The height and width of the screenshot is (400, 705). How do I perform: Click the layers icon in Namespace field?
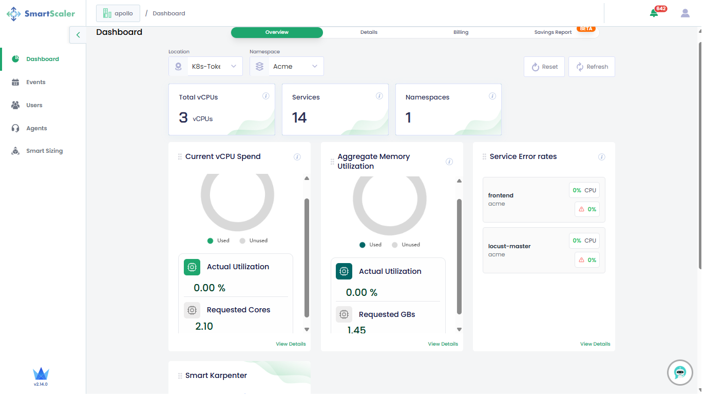[259, 67]
